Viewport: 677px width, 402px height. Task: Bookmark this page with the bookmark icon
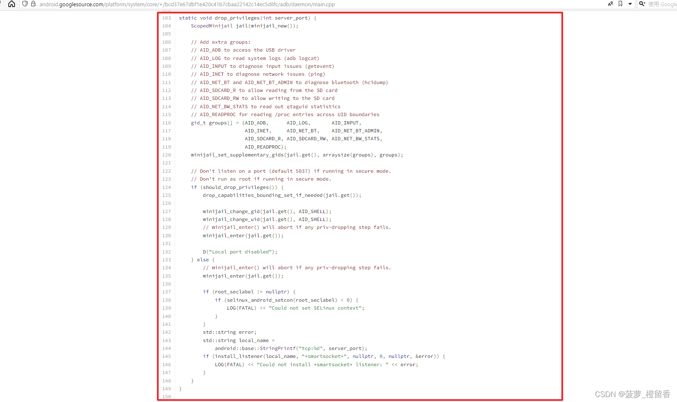coord(620,4)
